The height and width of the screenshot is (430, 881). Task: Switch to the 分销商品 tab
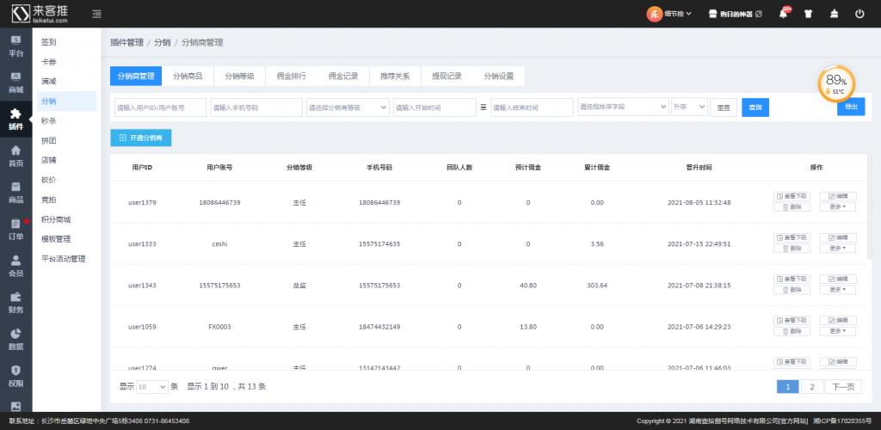188,77
